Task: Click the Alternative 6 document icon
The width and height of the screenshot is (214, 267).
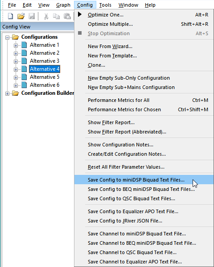Action: (x=24, y=85)
